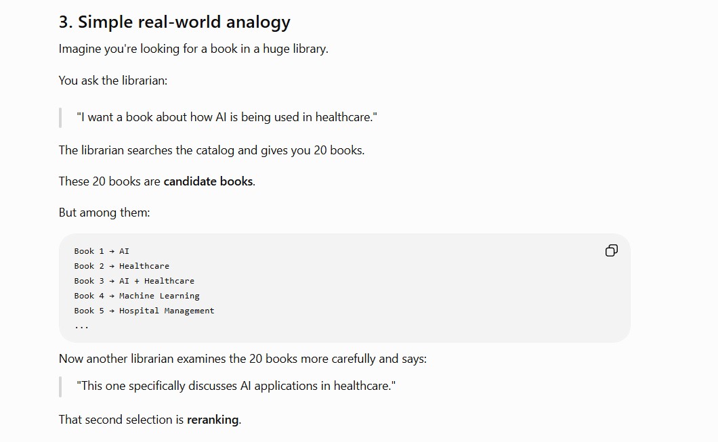Click the paragraph "Imagine you're looking for a book"

coord(193,49)
